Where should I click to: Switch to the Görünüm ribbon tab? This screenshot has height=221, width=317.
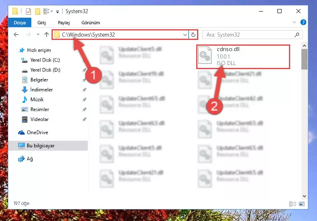(x=91, y=23)
